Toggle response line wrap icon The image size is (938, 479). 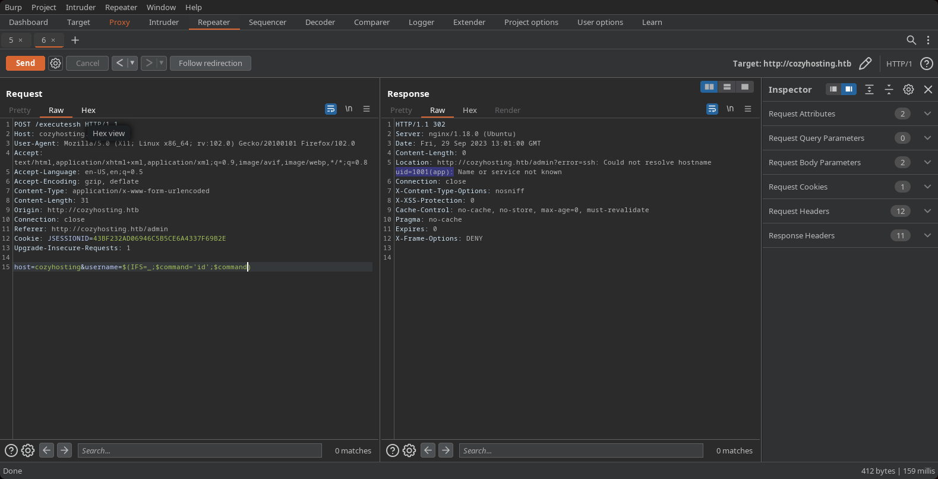pos(712,109)
